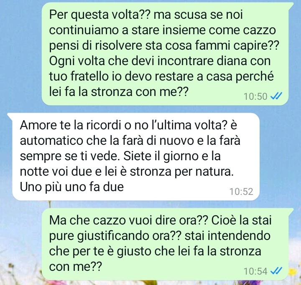Select the message starting "Ma che" at the bottom
The width and height of the screenshot is (301, 285).
pos(165,244)
